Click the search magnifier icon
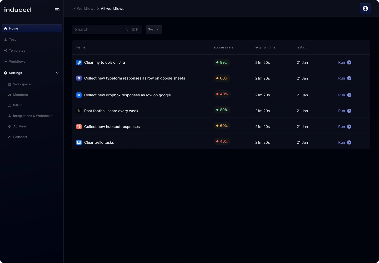The width and height of the screenshot is (379, 263). click(126, 29)
